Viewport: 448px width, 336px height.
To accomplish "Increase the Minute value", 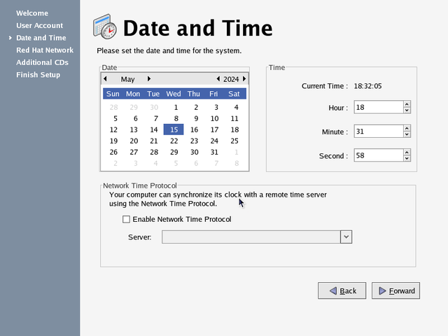I will [407, 128].
